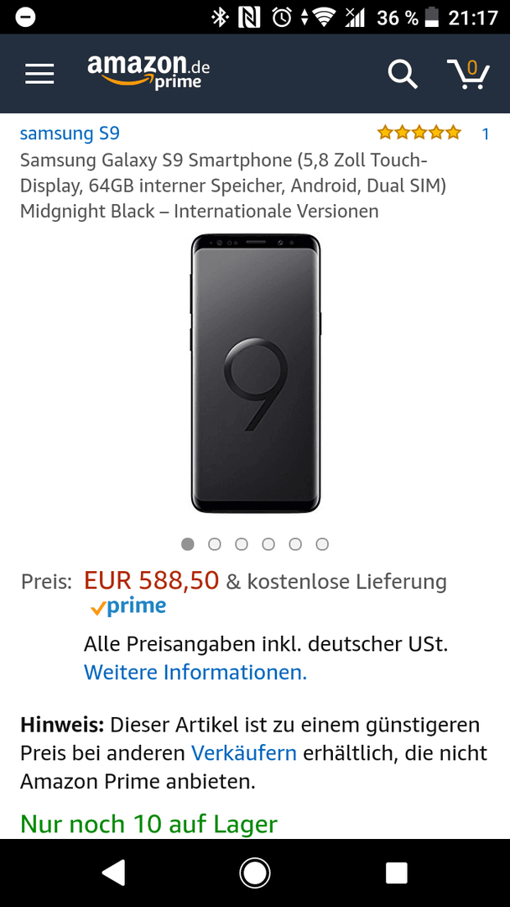This screenshot has width=510, height=907.
Task: Open Android recent apps
Action: (x=396, y=873)
